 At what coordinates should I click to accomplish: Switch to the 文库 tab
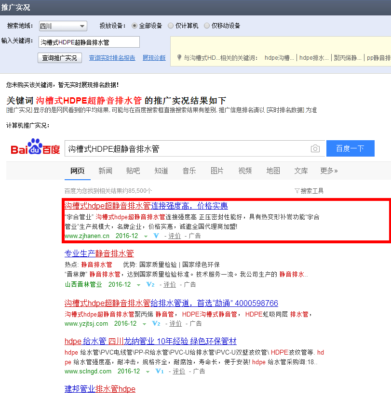[301, 171]
